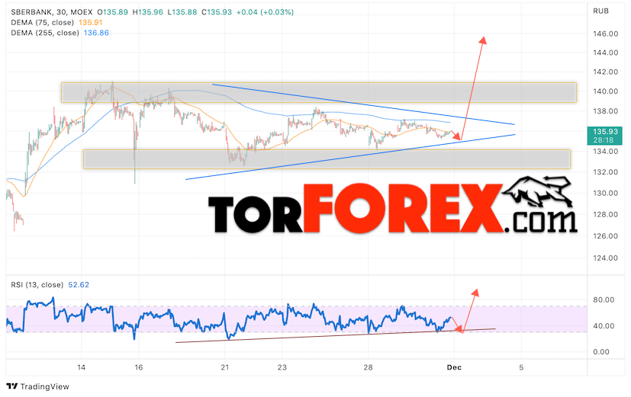Click the high value H135.96 in header

pos(148,12)
